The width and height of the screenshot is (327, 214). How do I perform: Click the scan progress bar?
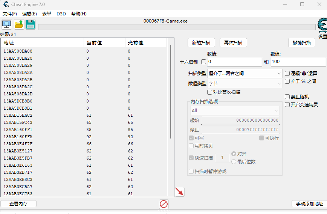[177, 27]
